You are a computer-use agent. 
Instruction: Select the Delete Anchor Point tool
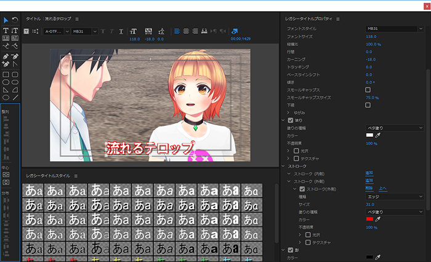click(x=15, y=56)
